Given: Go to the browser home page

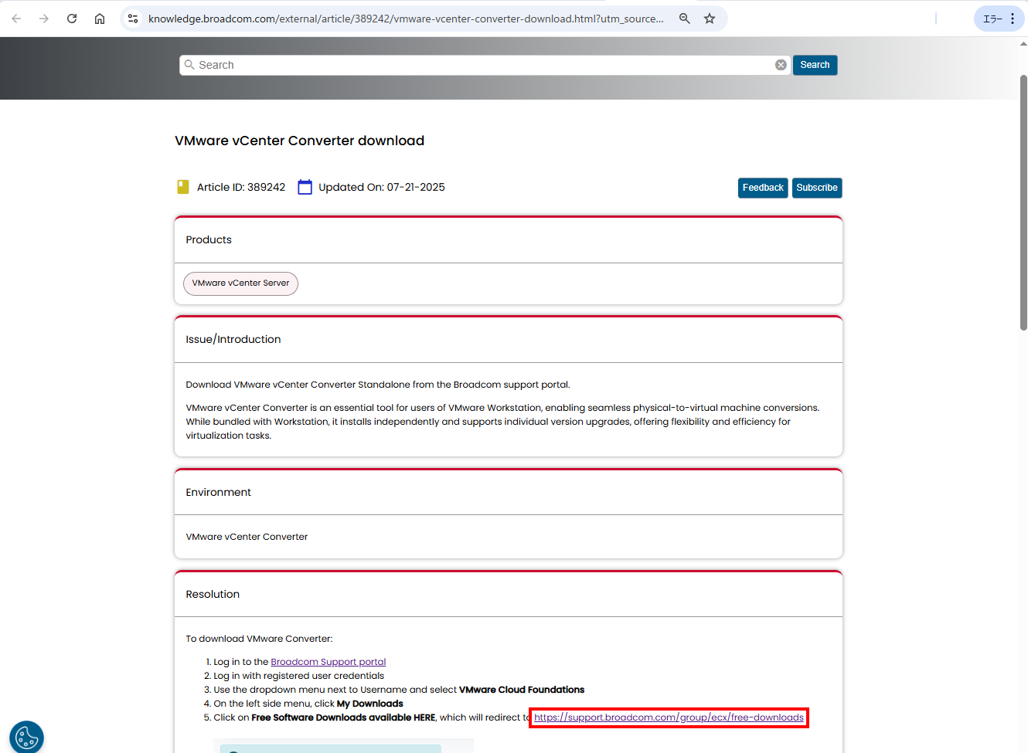Looking at the screenshot, I should pyautogui.click(x=100, y=19).
